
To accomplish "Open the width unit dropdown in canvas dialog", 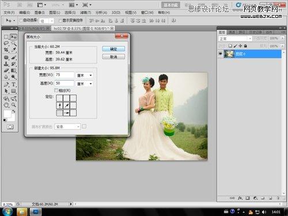I will (84, 75).
